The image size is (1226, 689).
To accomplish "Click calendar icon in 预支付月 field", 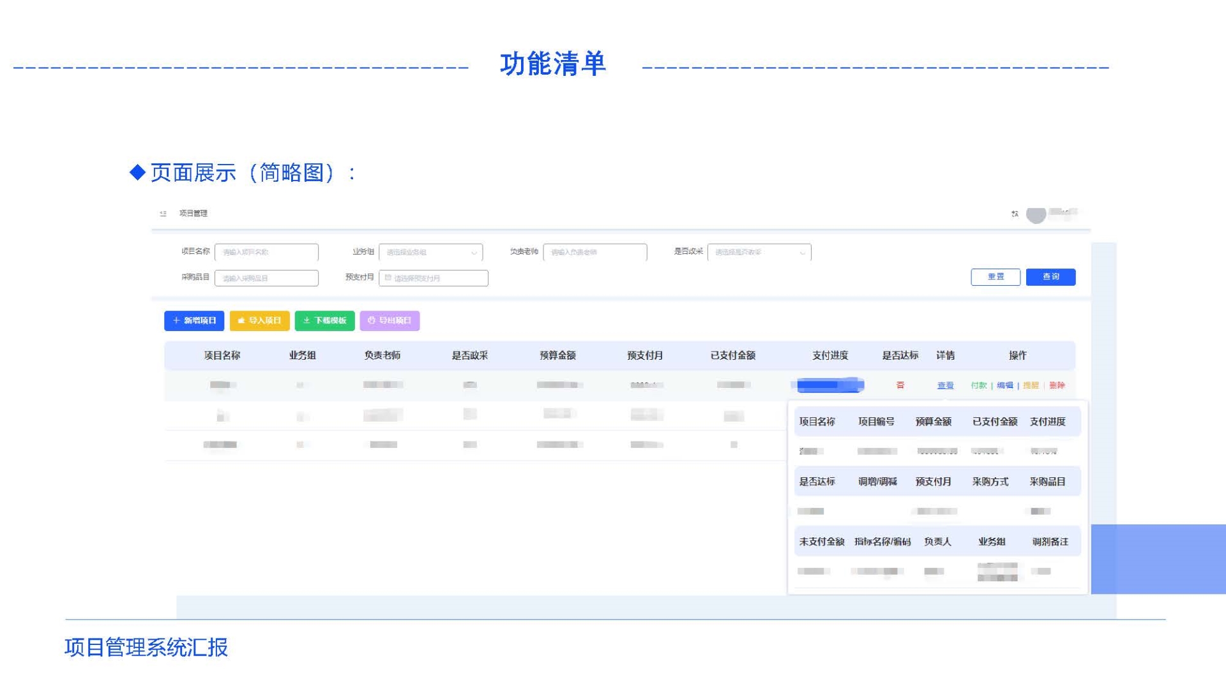I will pos(388,278).
